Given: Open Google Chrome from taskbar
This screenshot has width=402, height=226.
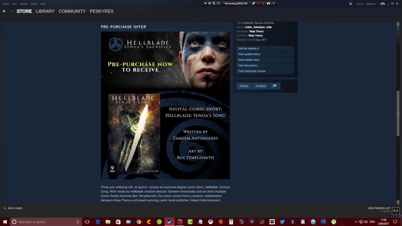Looking at the screenshot, I should pos(139,222).
